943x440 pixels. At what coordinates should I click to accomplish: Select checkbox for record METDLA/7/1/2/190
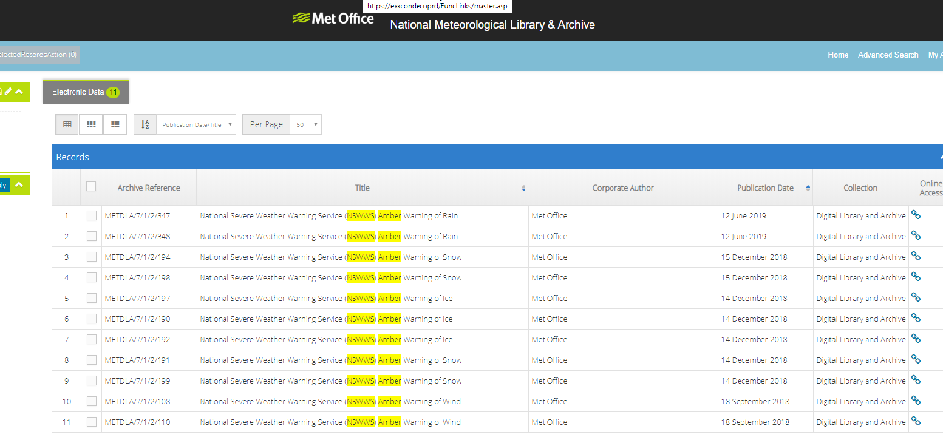click(x=91, y=319)
